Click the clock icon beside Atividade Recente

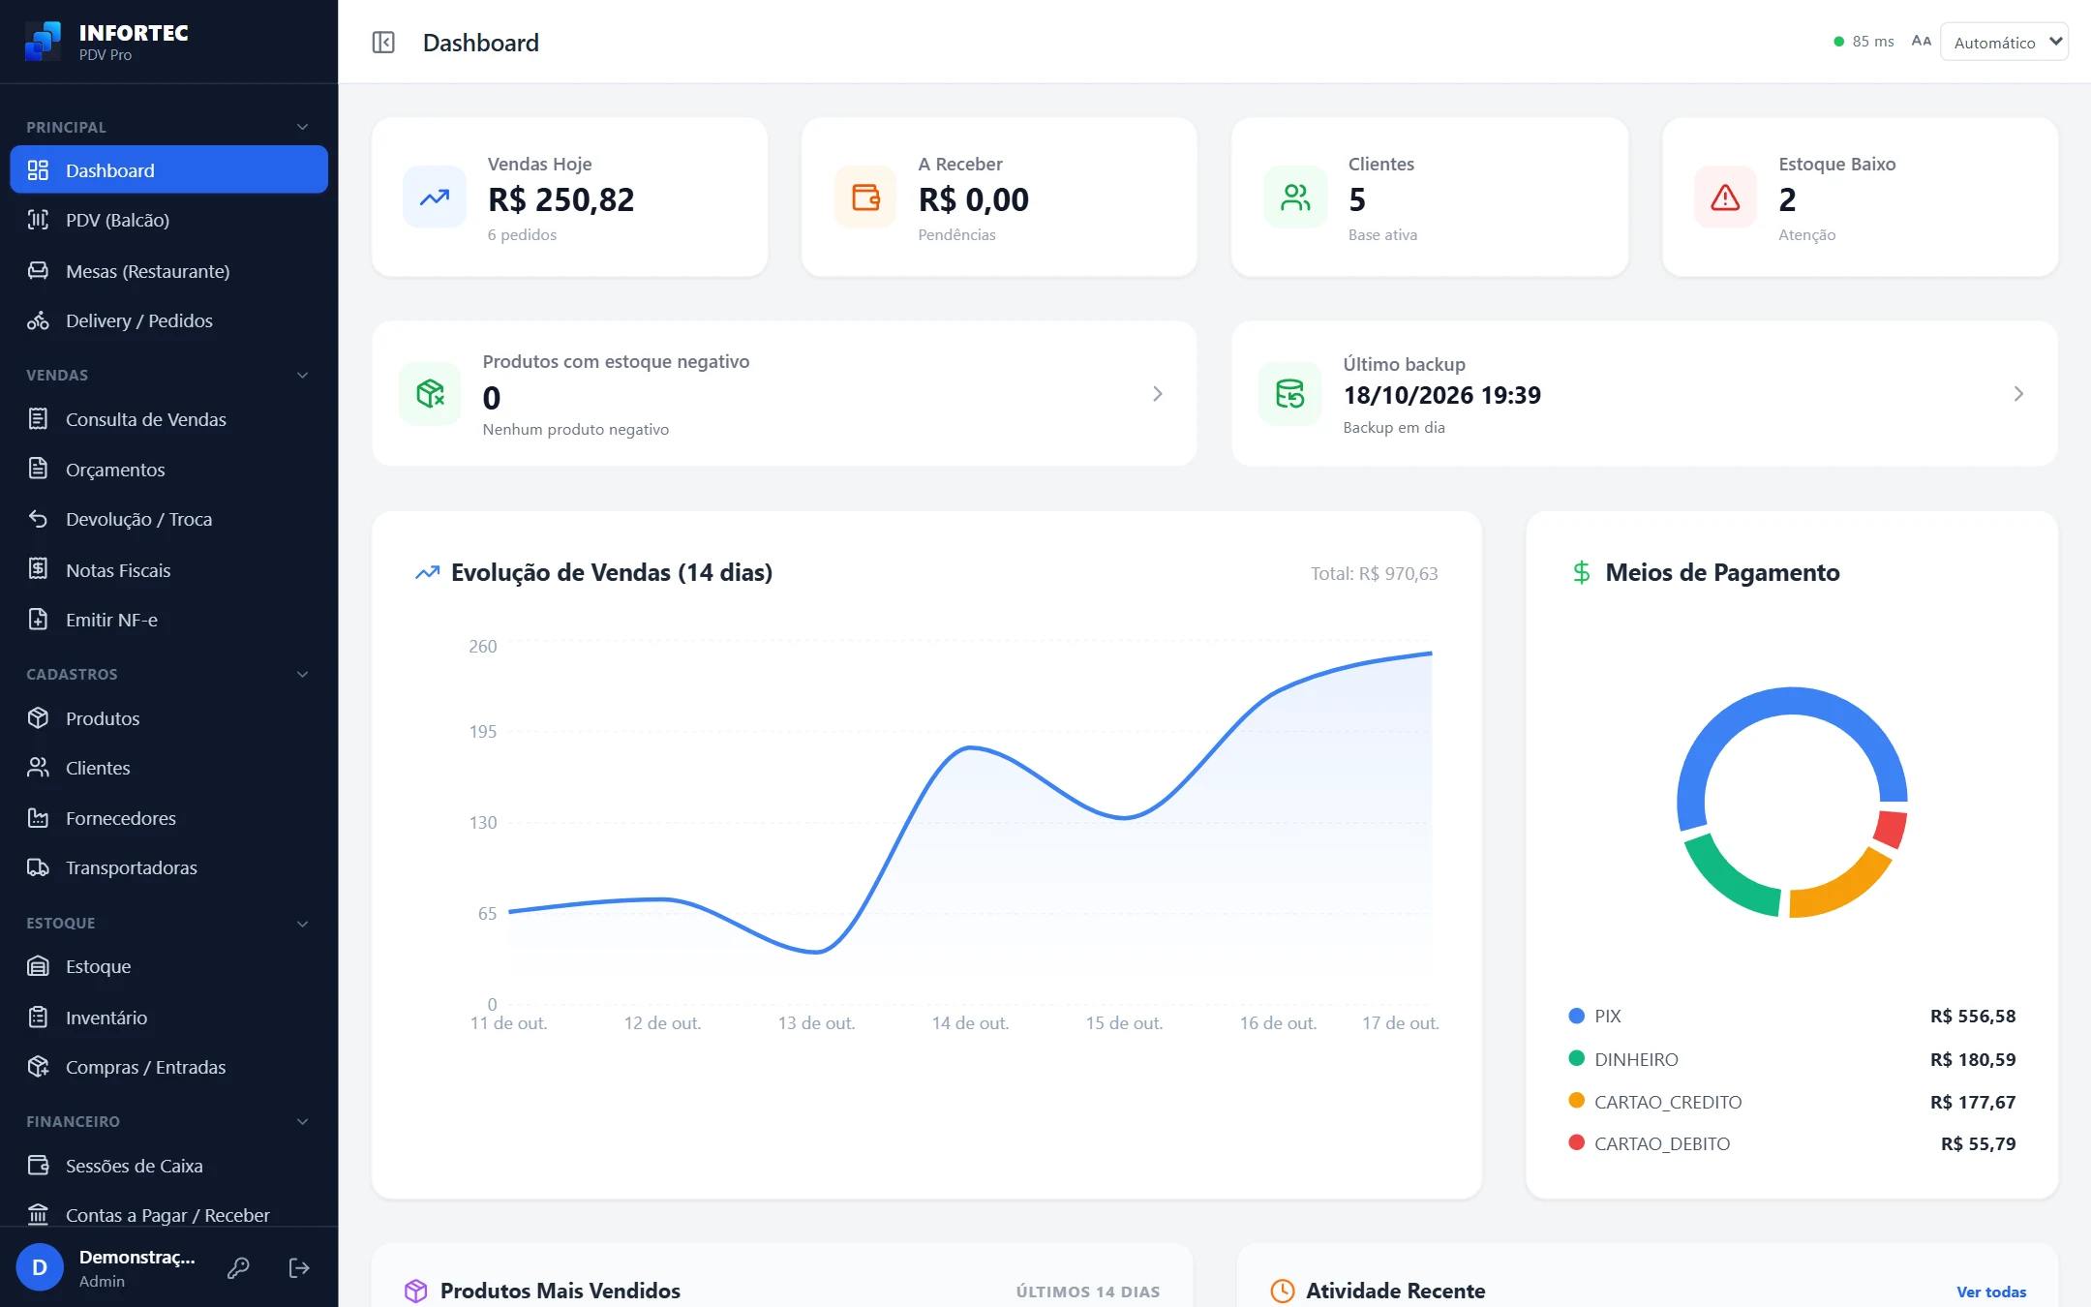tap(1283, 1291)
